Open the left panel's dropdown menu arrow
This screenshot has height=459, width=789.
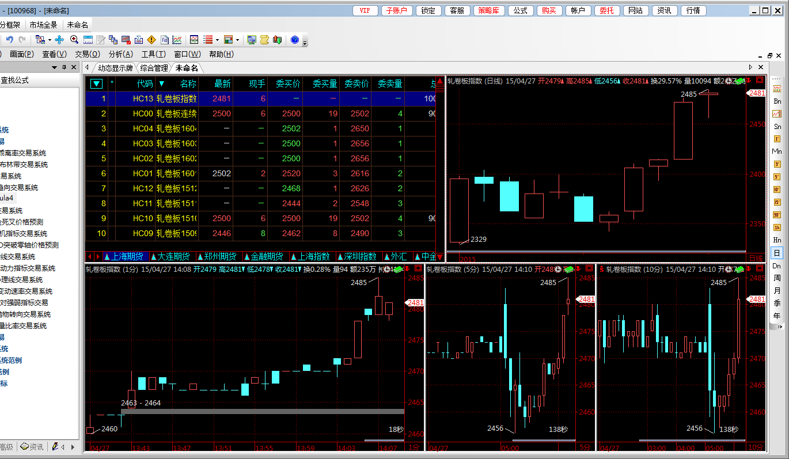pyautogui.click(x=54, y=67)
